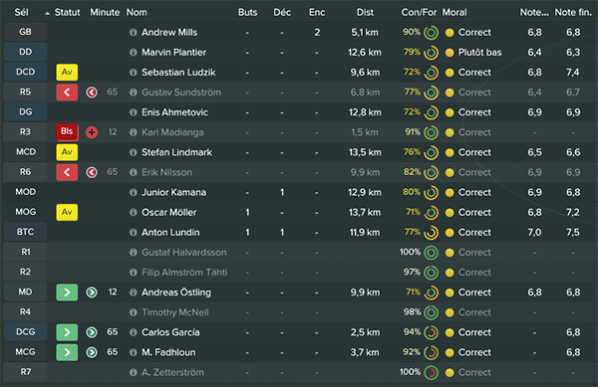Viewport: 598px width, 387px height.
Task: Click green substituted-on arrow for Andreas Östling
Action: (67, 292)
